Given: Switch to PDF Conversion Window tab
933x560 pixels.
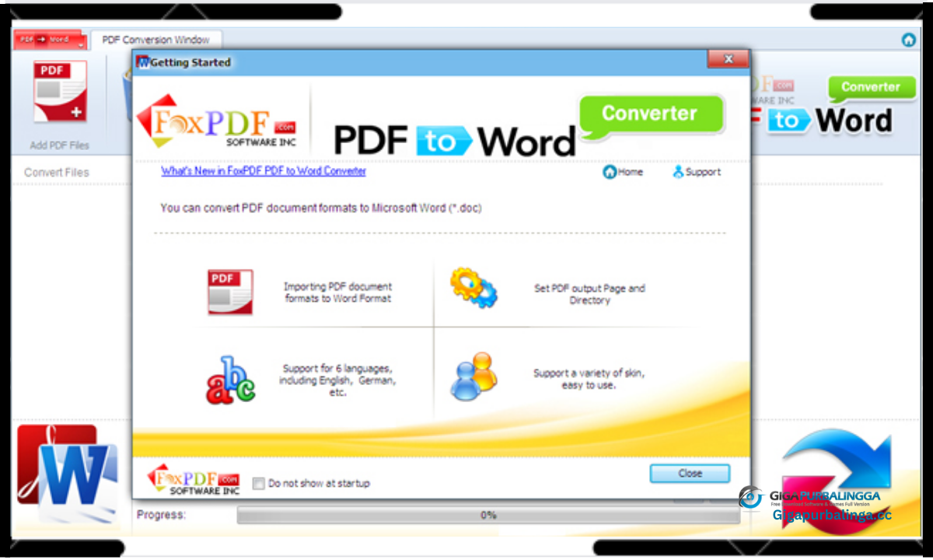Looking at the screenshot, I should [x=156, y=40].
